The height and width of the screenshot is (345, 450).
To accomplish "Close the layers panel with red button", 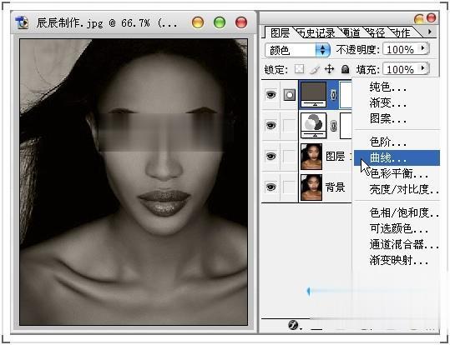I will click(432, 17).
